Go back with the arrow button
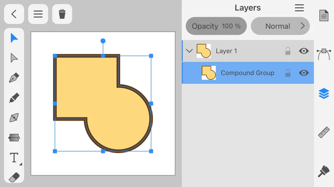 (14, 14)
